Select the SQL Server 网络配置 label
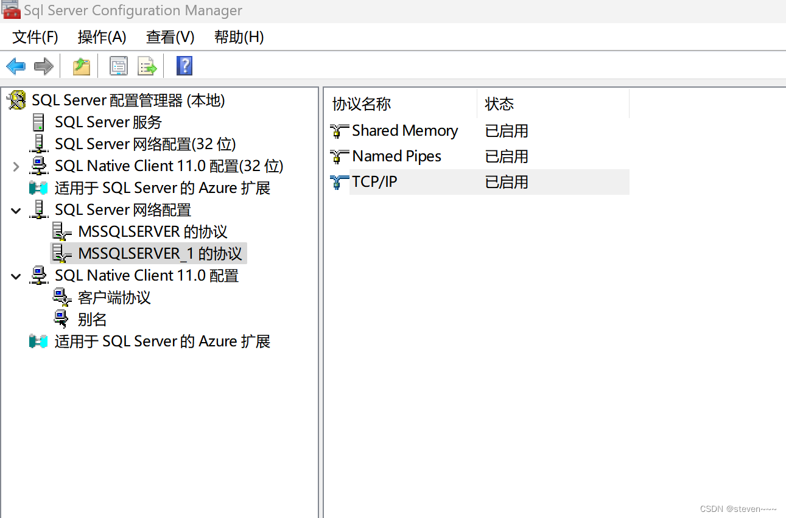The image size is (786, 518). pos(123,210)
